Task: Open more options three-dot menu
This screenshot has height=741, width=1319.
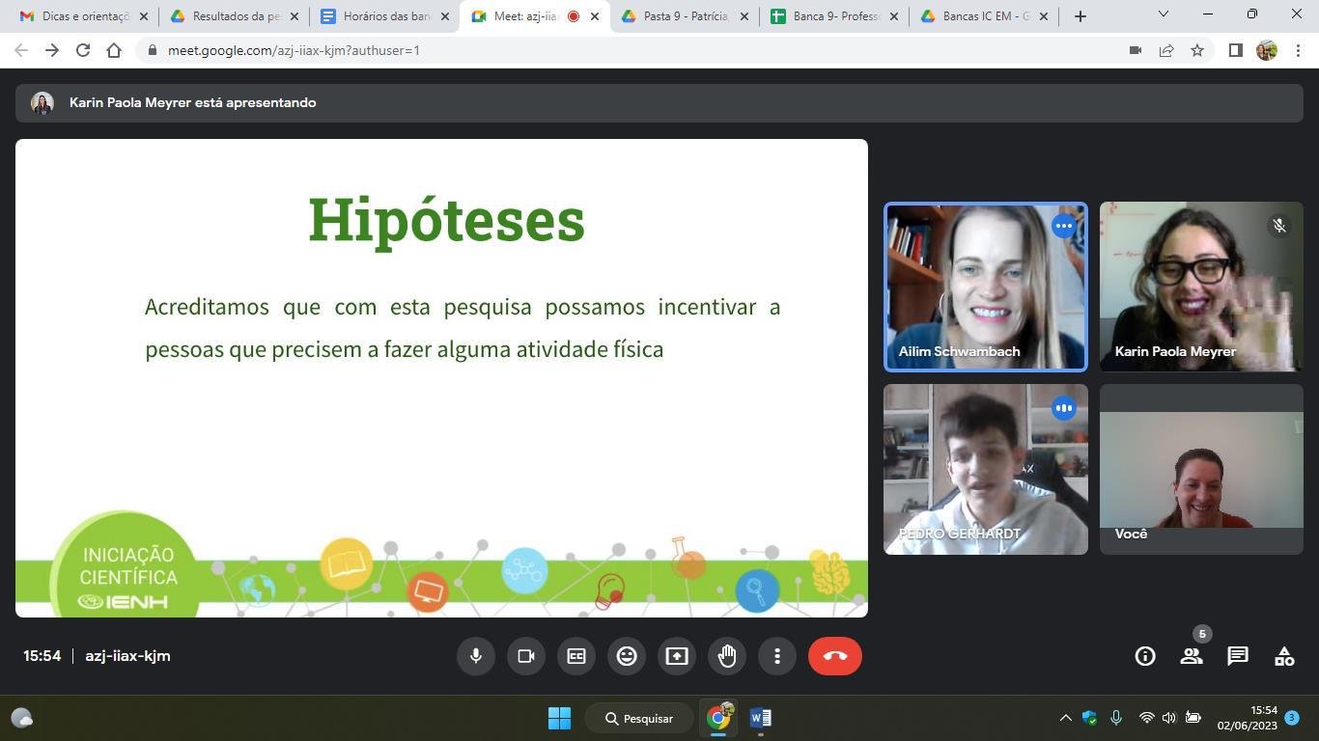Action: click(x=777, y=656)
